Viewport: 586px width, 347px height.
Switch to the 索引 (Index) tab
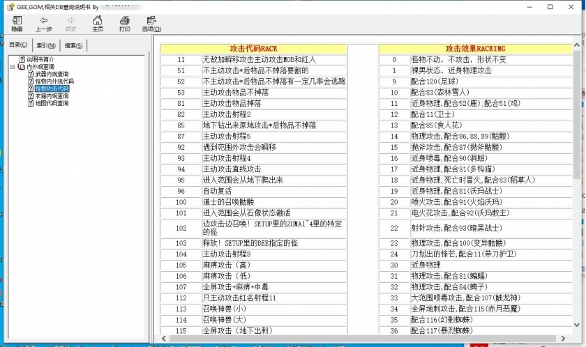pos(46,45)
